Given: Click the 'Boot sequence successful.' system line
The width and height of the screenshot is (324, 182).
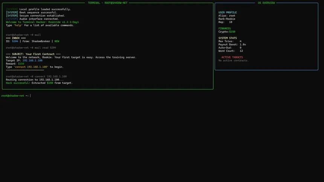Looking at the screenshot, I should (32, 12).
